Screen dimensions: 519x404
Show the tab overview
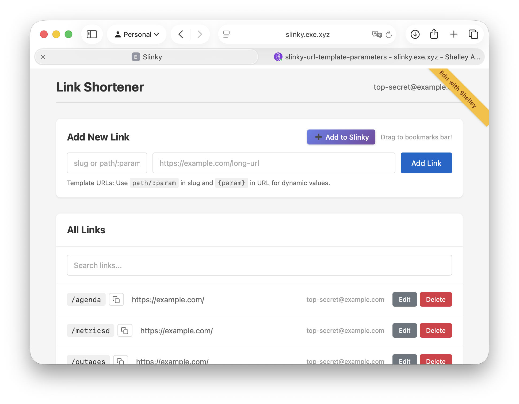(473, 34)
